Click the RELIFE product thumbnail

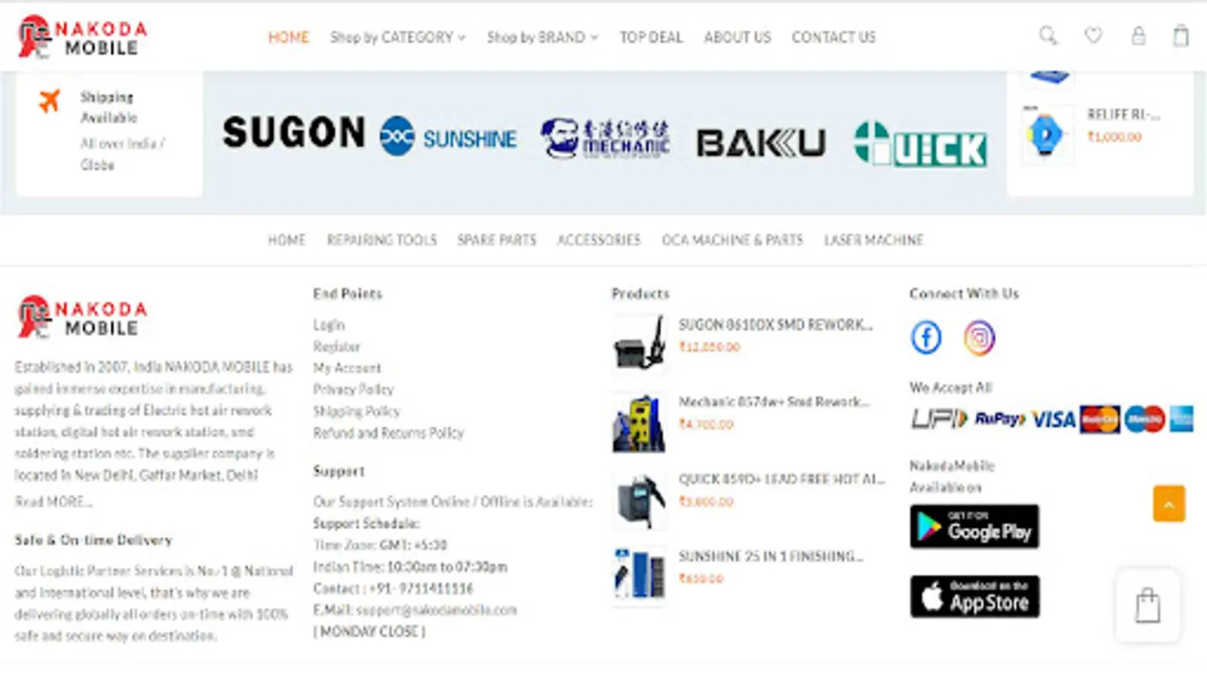[1046, 135]
